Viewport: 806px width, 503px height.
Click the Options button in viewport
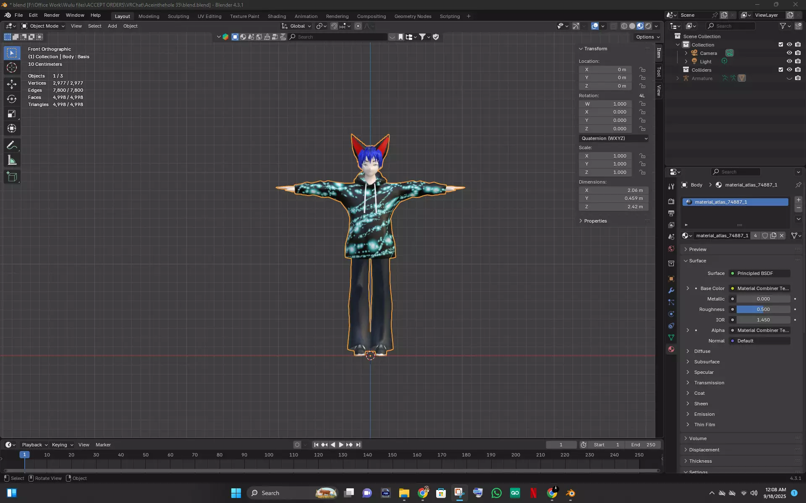pos(648,37)
